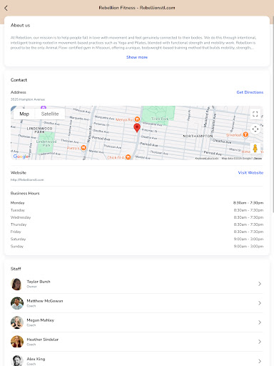Click Matthew McGowan's avatar photo
Screen dimensions: 274x366
coord(17,303)
